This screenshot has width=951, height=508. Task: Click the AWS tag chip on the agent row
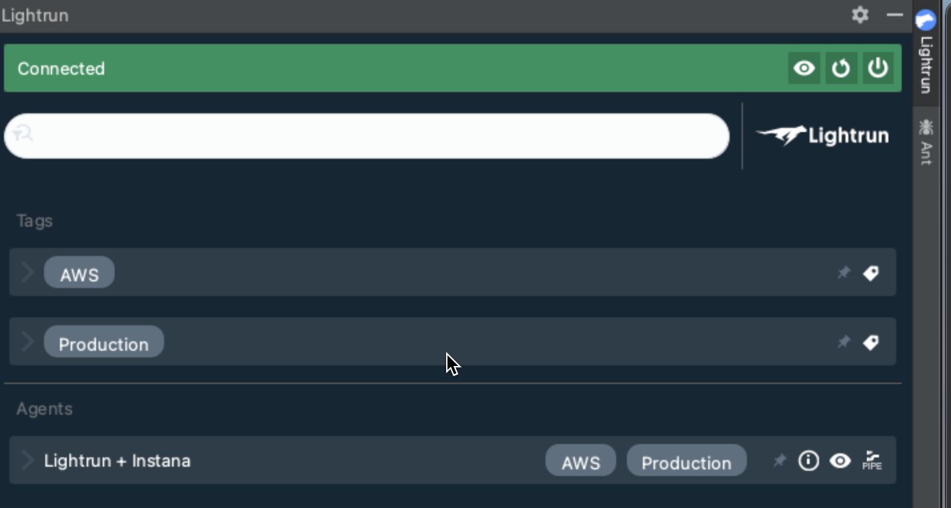580,461
